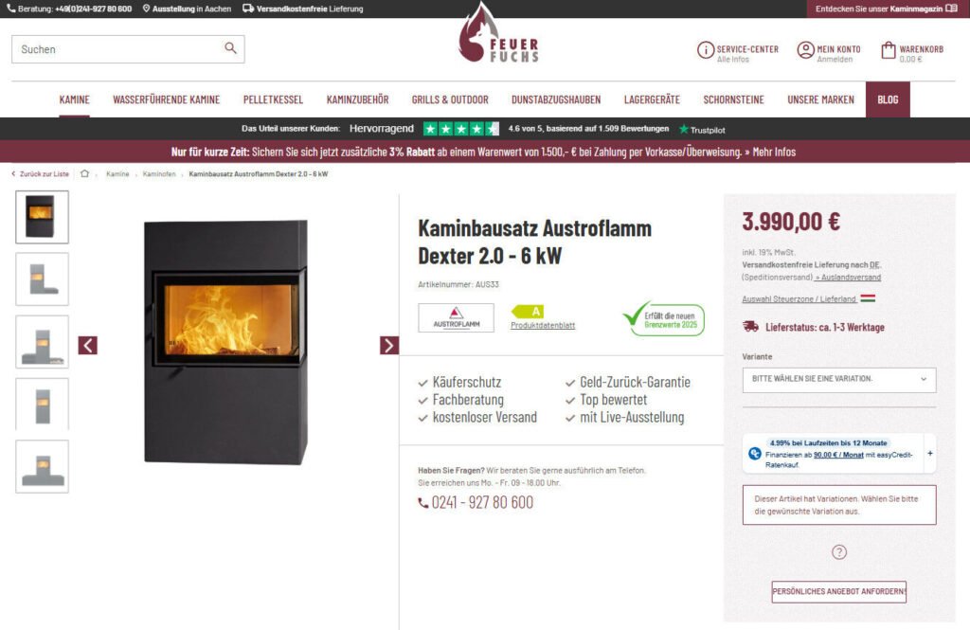The width and height of the screenshot is (970, 630).
Task: Click the question mark help icon
Action: [x=839, y=552]
